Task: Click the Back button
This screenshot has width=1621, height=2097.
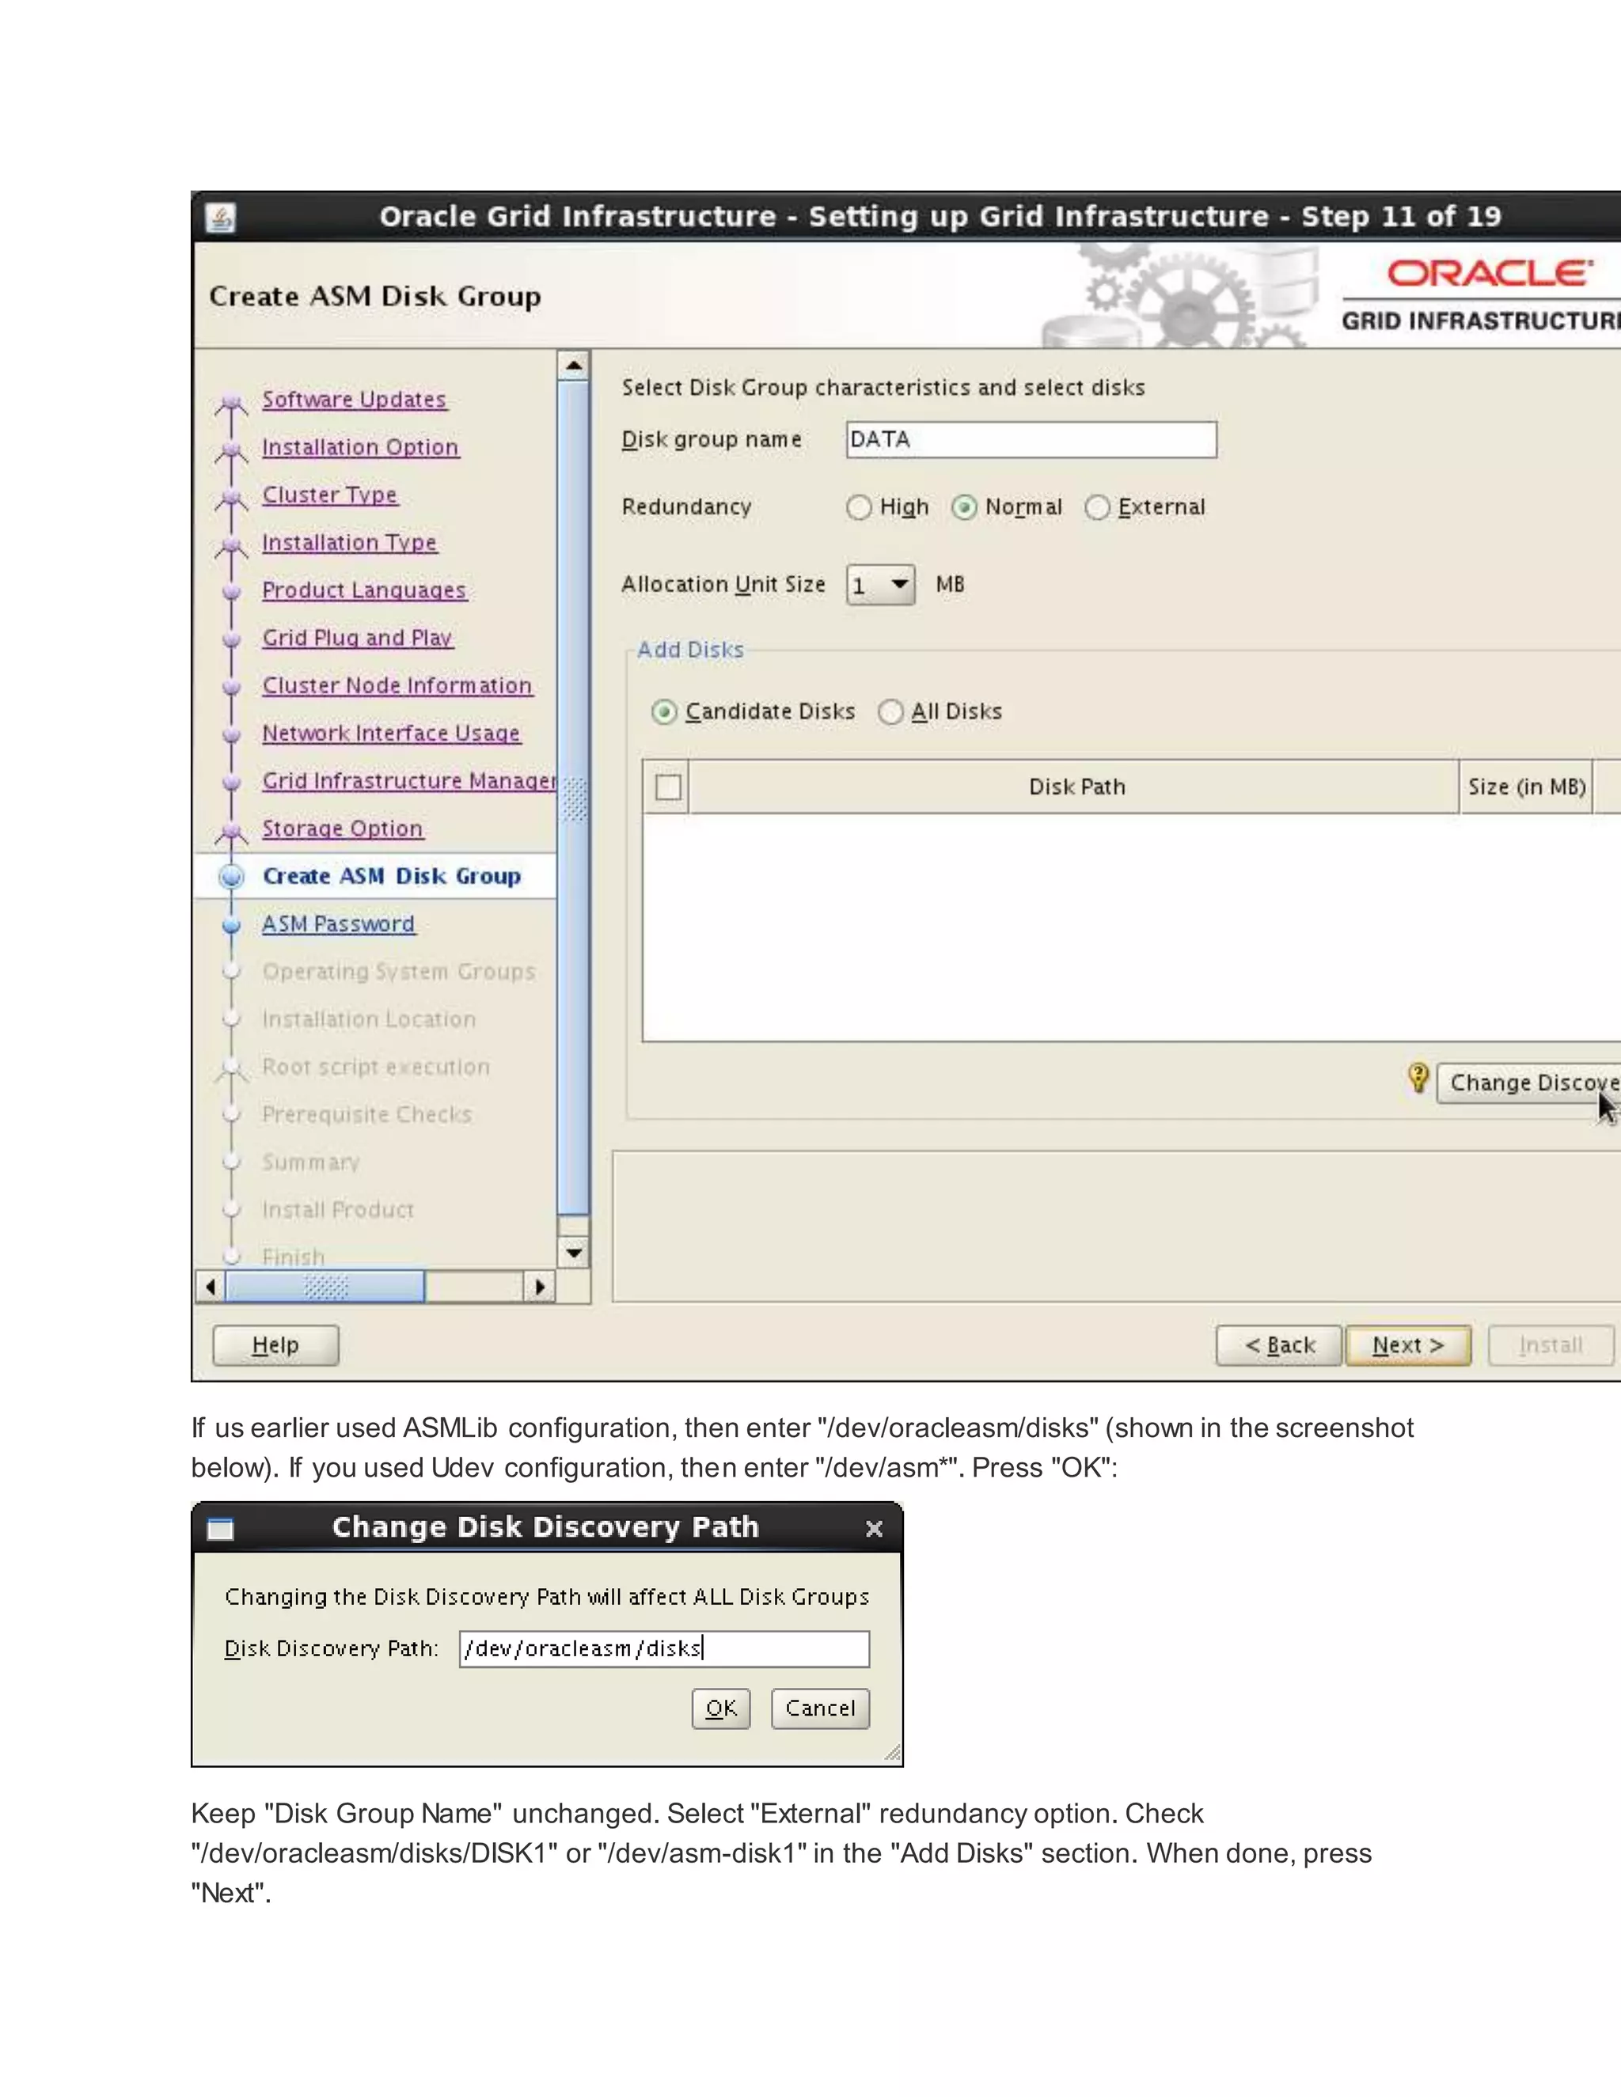Action: tap(1278, 1345)
